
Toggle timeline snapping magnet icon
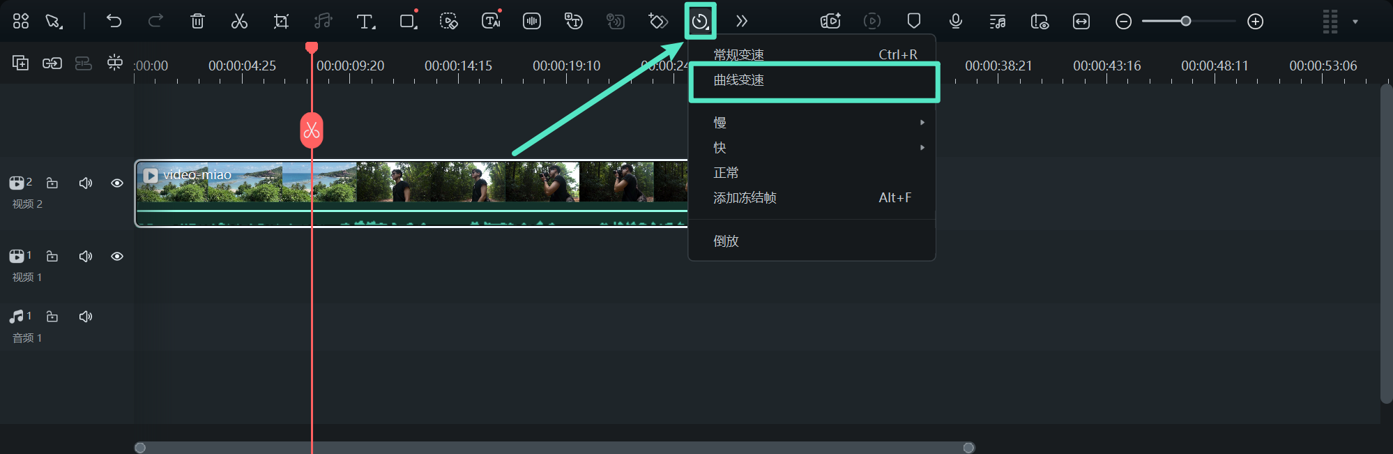coord(115,63)
